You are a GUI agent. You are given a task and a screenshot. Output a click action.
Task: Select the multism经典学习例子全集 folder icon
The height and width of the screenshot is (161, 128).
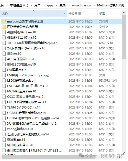(x=4, y=21)
